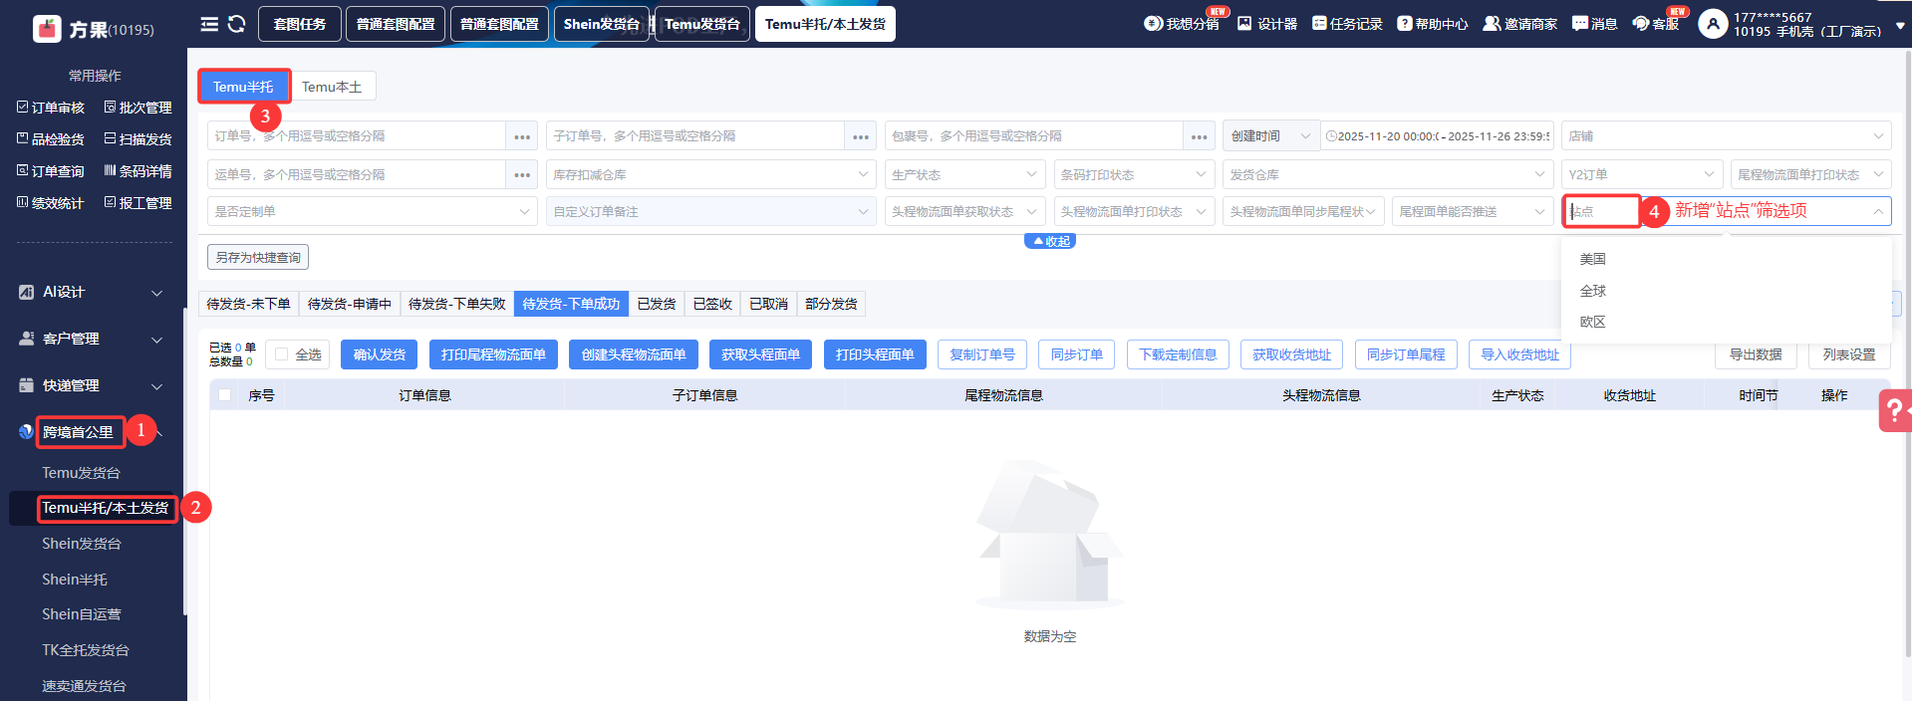Check the 全选 select-all checkbox
Image resolution: width=1912 pixels, height=701 pixels.
coord(282,354)
